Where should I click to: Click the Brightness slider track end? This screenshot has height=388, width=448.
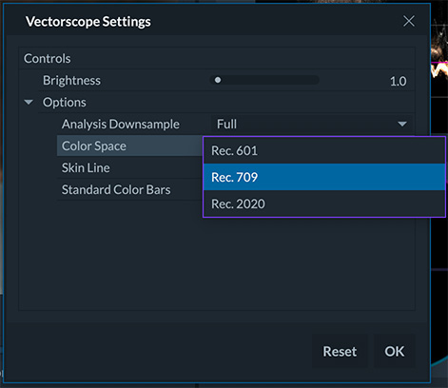tap(316, 80)
